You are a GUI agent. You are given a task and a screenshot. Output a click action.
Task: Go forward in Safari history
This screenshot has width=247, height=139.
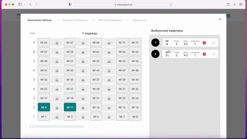click(36, 4)
